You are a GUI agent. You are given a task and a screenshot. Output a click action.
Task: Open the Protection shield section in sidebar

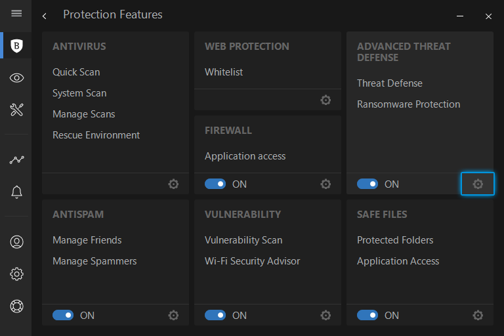[x=16, y=46]
